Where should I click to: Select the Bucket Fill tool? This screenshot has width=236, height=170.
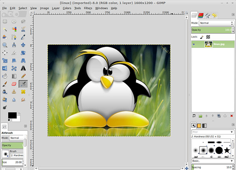pyautogui.click(x=5, y=76)
